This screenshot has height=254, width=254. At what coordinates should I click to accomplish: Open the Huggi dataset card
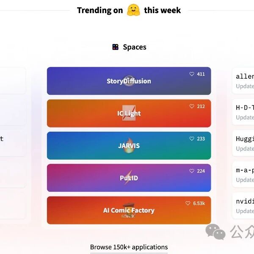tap(244, 143)
